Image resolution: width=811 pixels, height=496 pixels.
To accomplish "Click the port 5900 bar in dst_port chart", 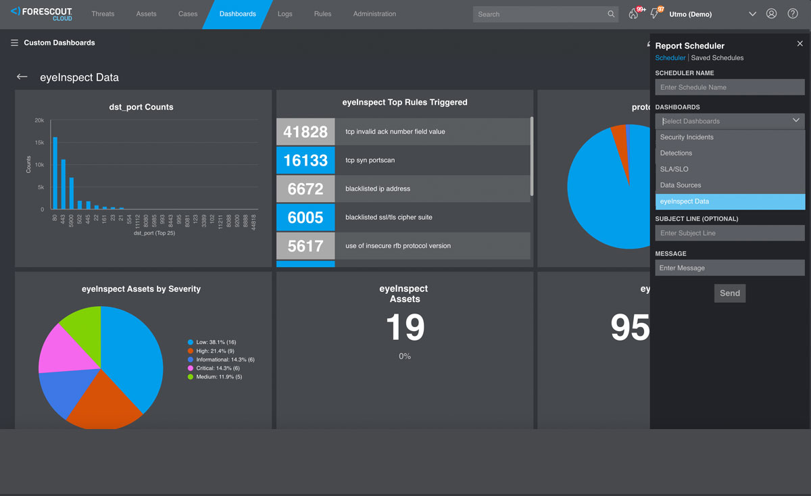I will point(72,193).
